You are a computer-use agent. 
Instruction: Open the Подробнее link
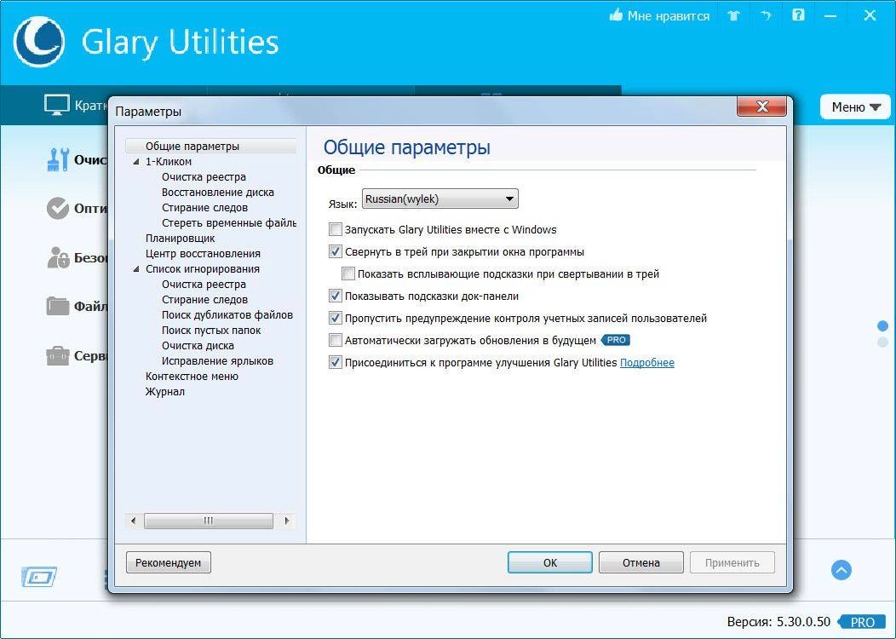click(x=646, y=362)
